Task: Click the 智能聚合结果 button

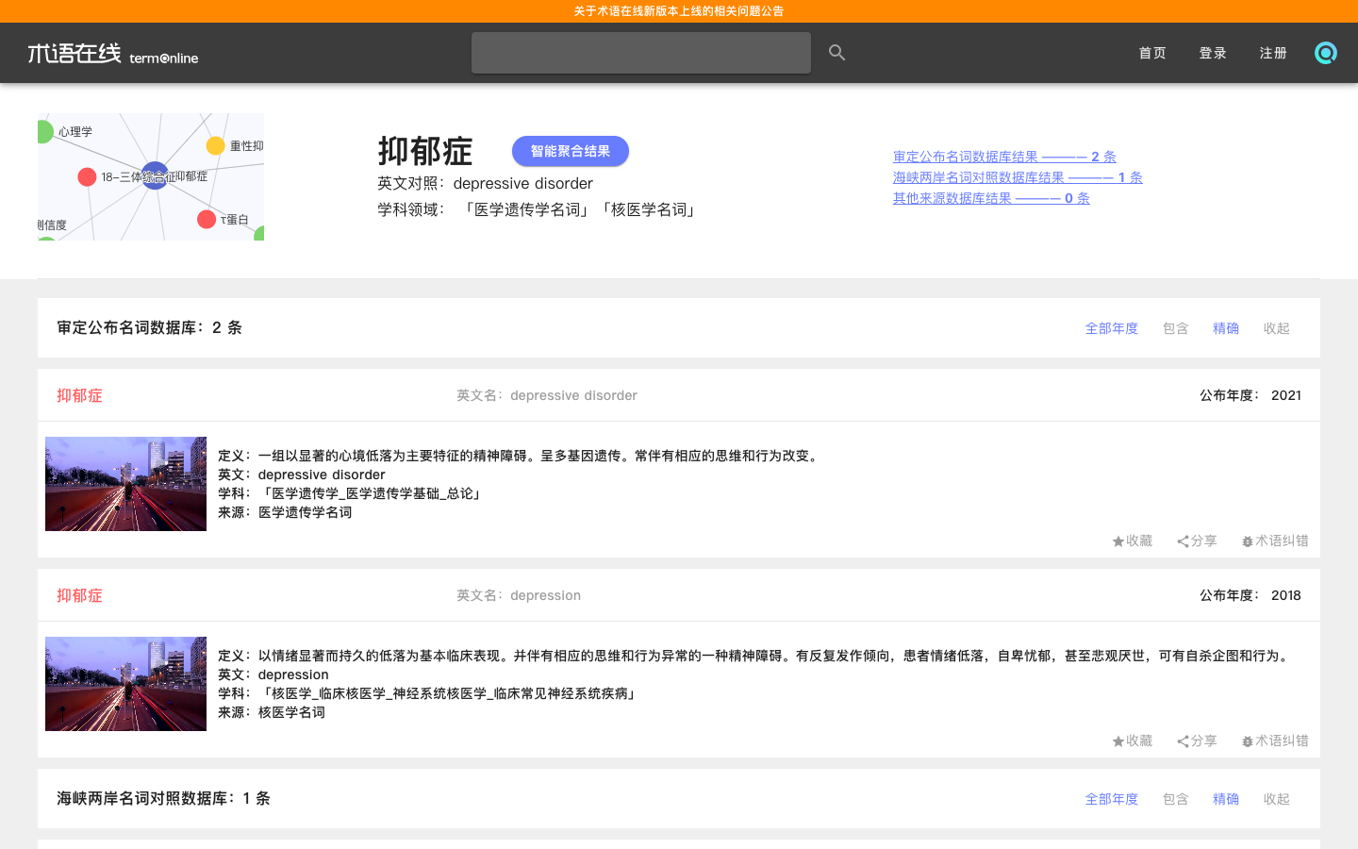Action: [570, 151]
